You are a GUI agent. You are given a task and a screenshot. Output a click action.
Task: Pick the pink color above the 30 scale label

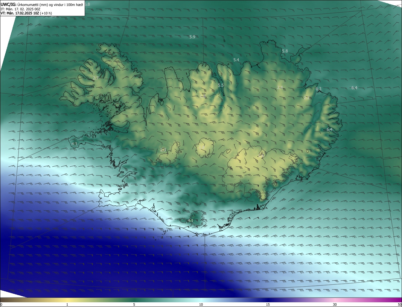[x=335, y=300]
